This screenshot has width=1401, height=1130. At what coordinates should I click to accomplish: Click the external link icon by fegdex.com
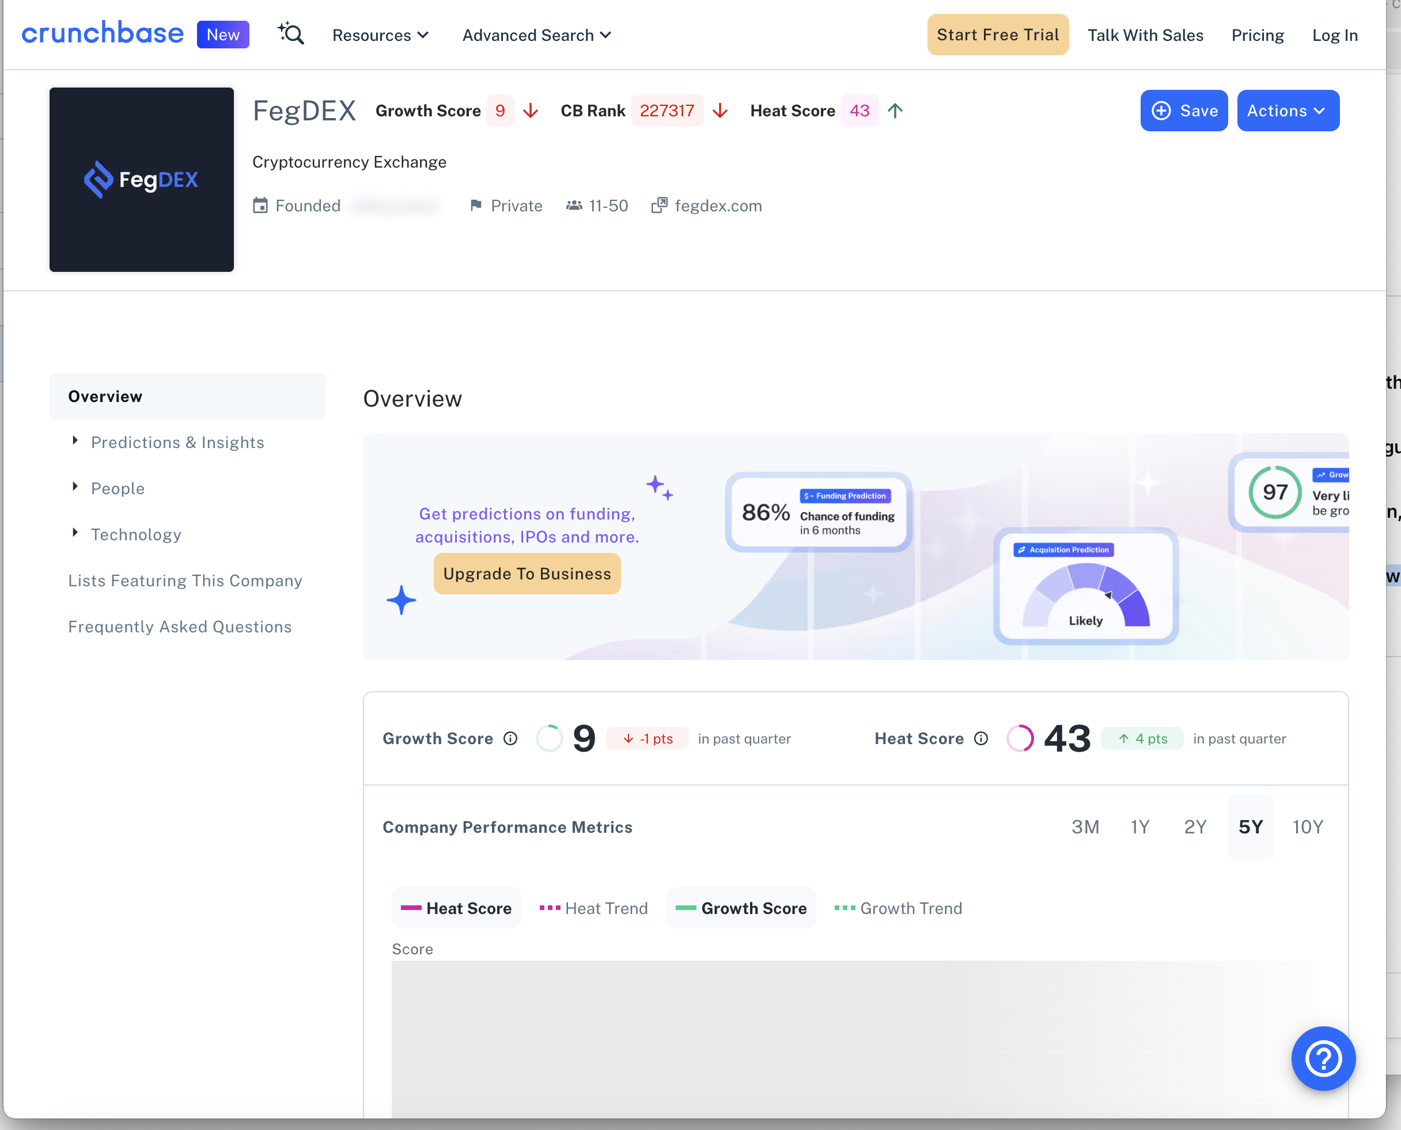click(659, 206)
